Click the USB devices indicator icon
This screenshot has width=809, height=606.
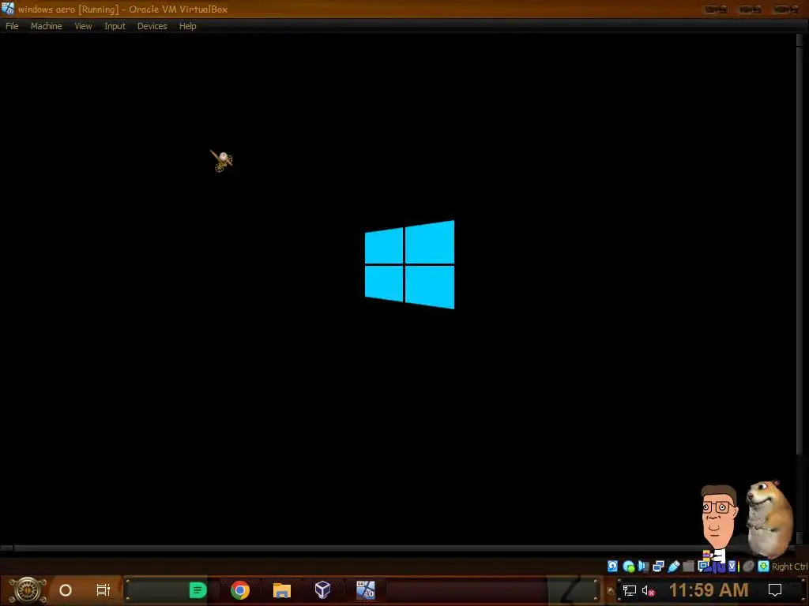(x=673, y=567)
